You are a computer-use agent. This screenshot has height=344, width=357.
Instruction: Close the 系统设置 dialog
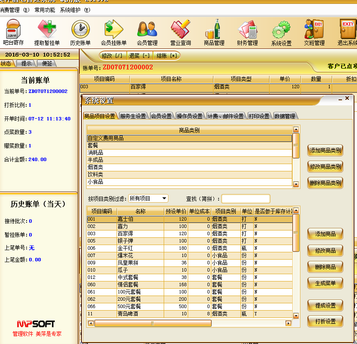347,98
